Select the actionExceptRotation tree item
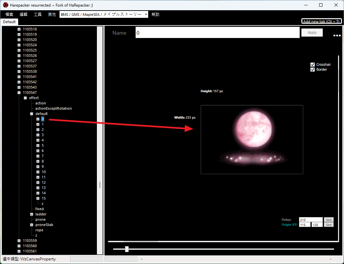This screenshot has width=344, height=264. [x=54, y=108]
